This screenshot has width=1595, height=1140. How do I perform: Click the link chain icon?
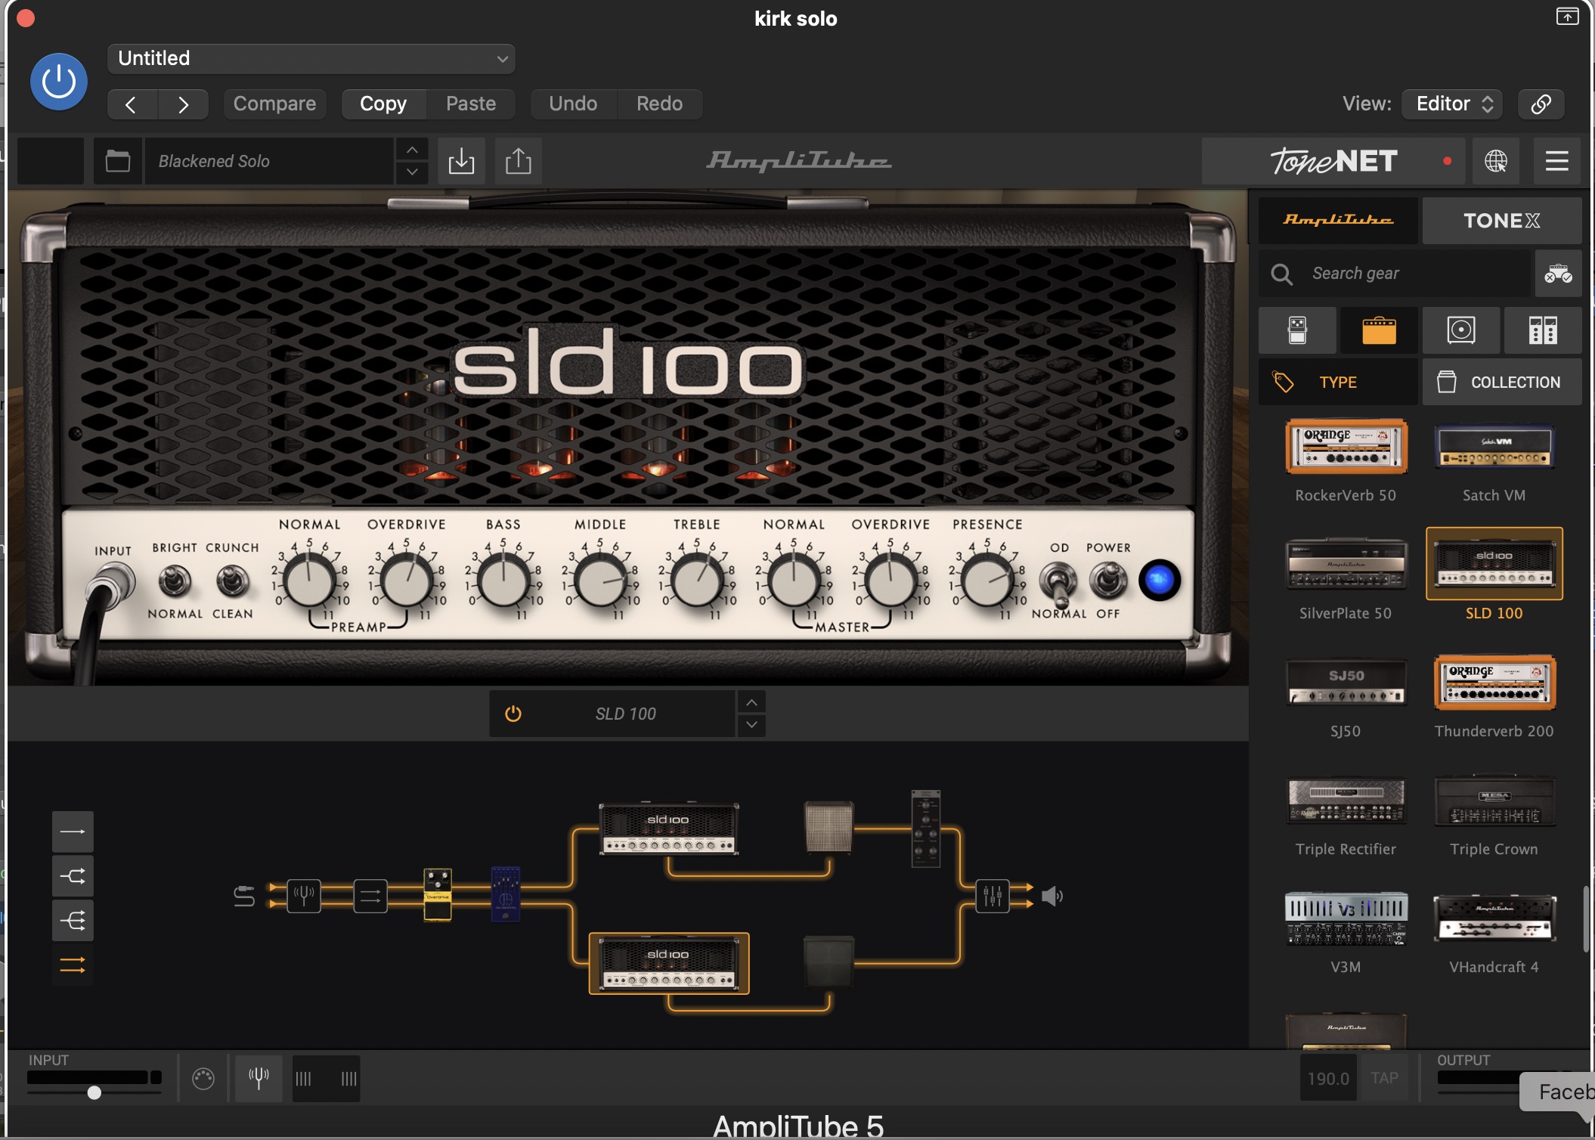(x=1541, y=104)
